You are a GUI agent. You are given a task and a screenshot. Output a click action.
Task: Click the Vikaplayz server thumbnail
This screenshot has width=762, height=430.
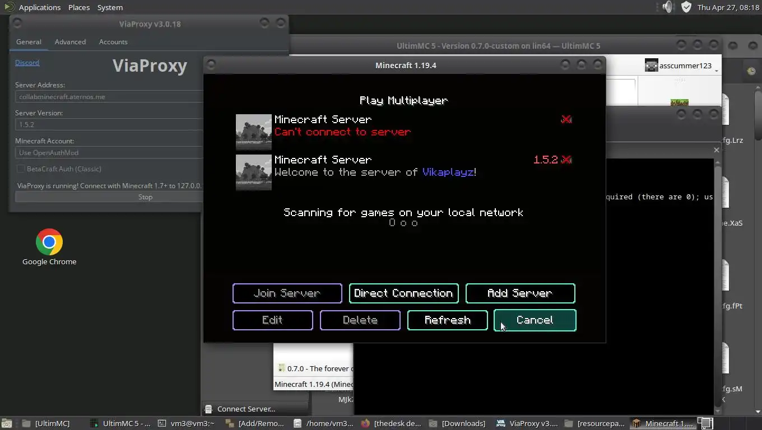(253, 172)
